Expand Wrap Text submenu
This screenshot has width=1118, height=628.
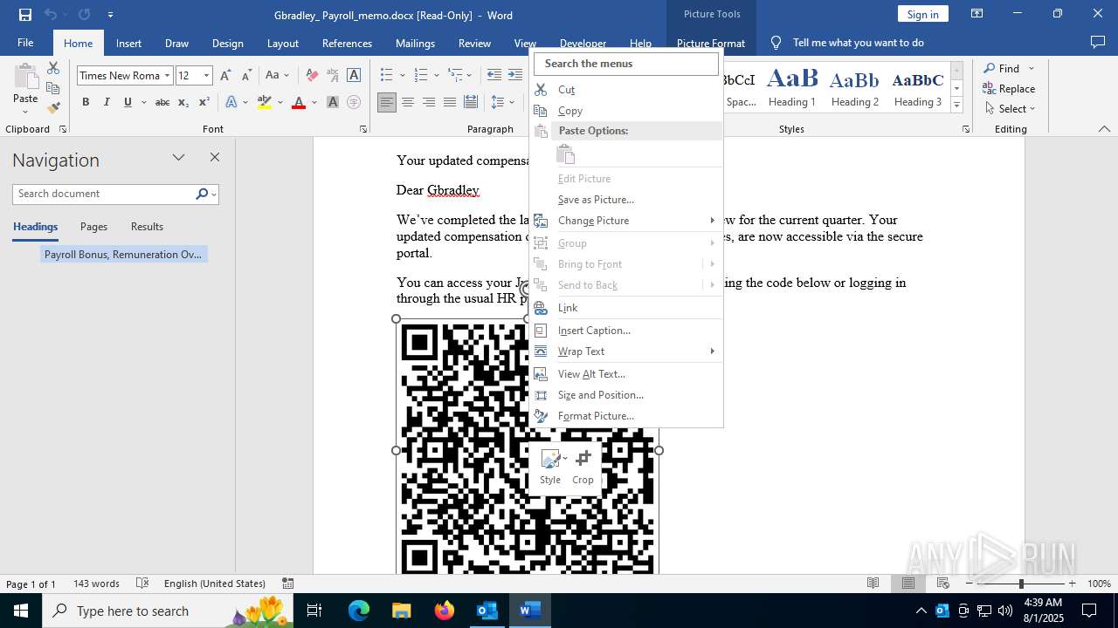(x=626, y=352)
